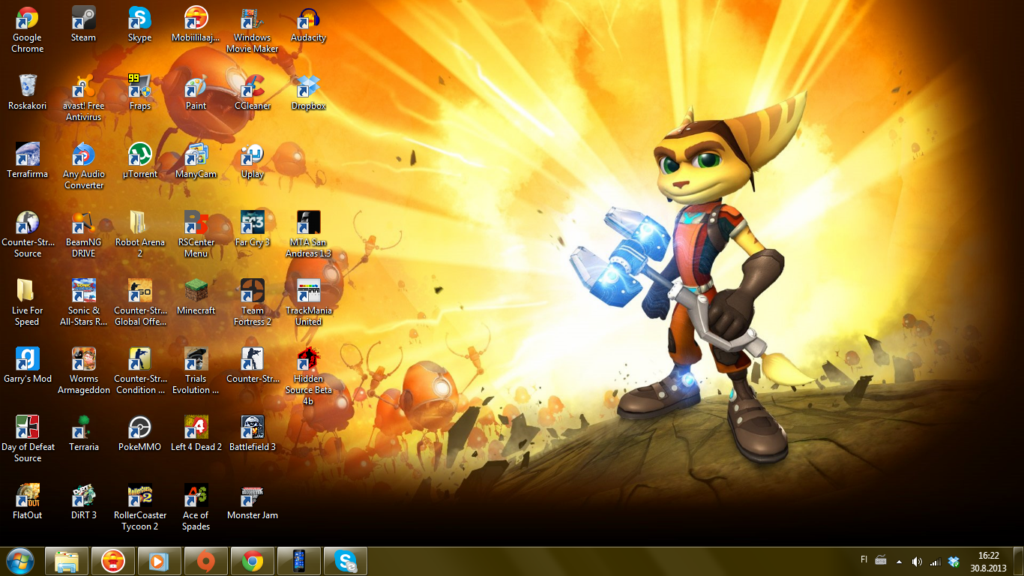Open the clock showing 16:22

(x=989, y=562)
